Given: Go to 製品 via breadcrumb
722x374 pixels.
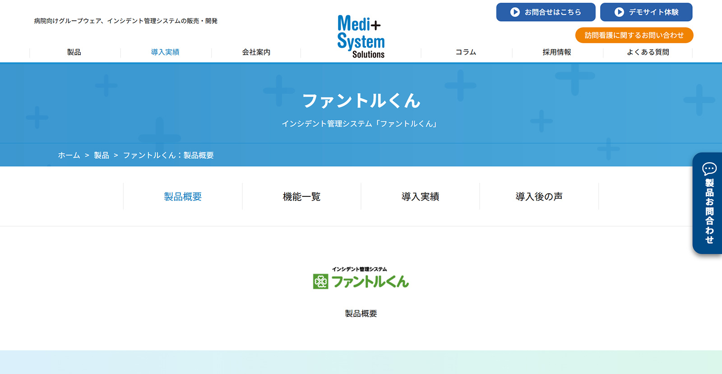Looking at the screenshot, I should [x=102, y=155].
